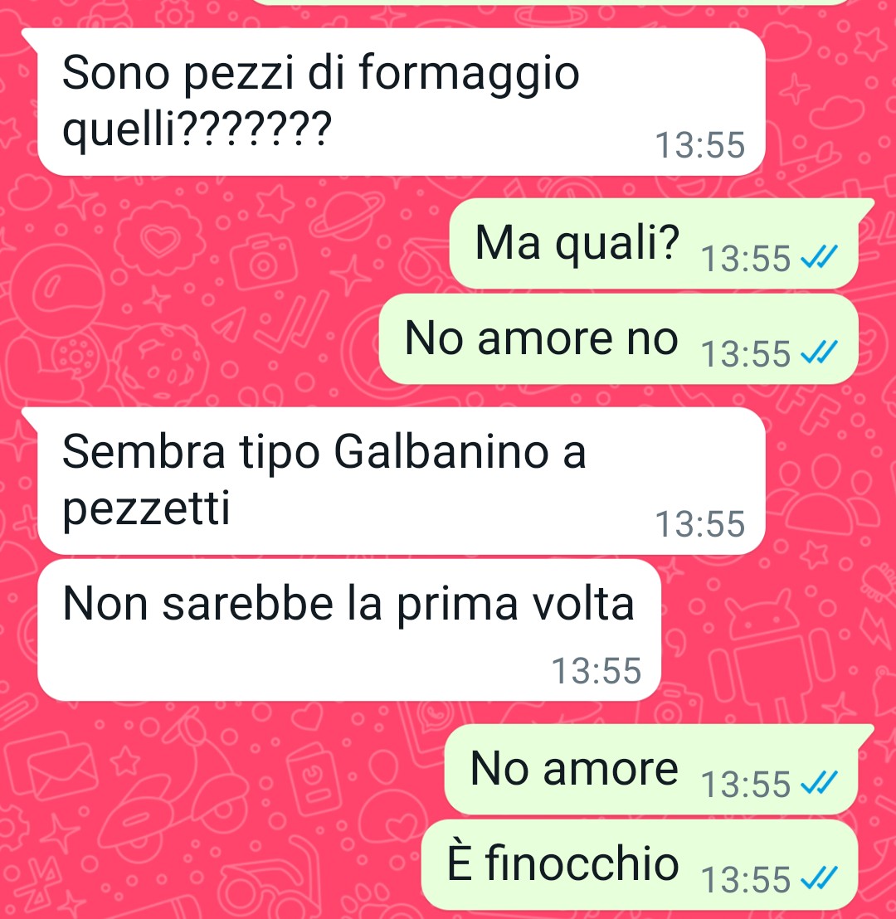Select the 'Non sarebbe la prima volta' message
The image size is (896, 919).
point(349,630)
